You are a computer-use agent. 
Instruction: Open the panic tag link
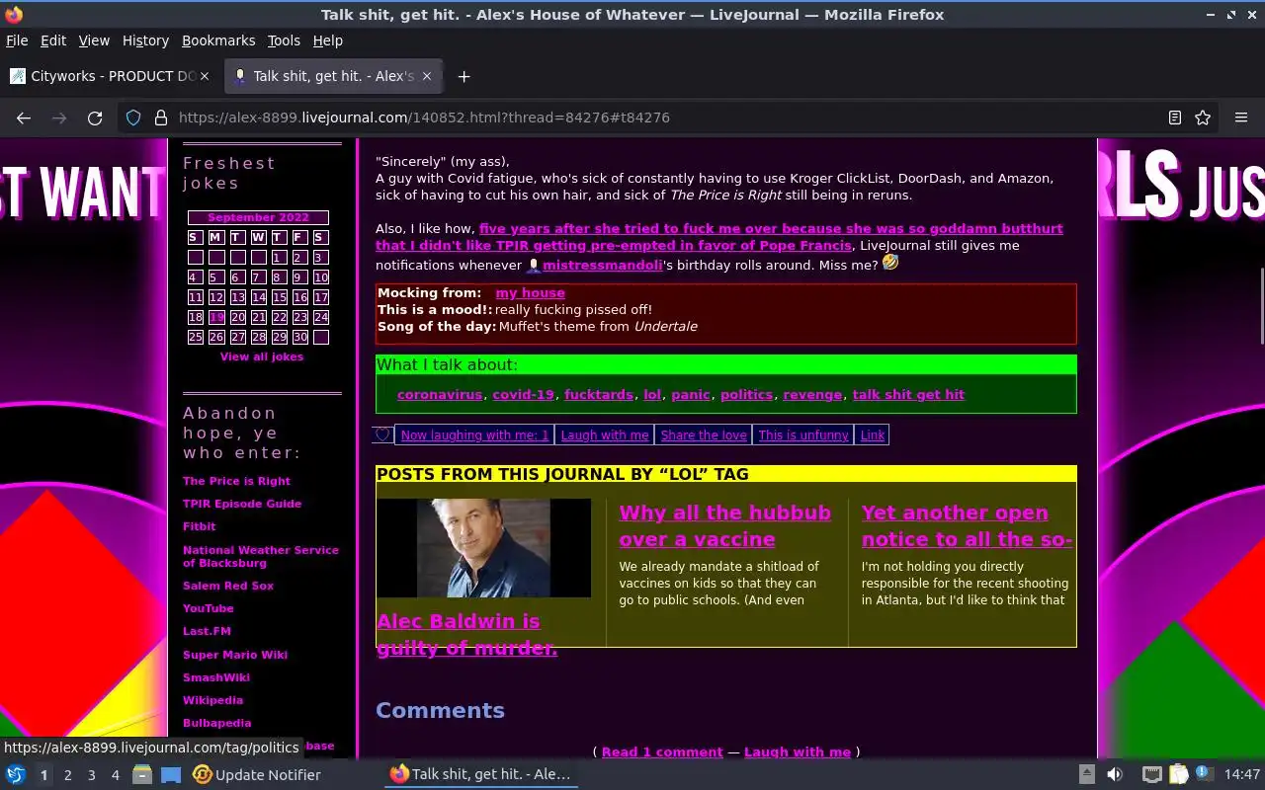691,394
